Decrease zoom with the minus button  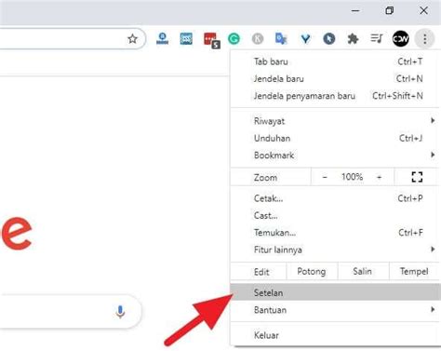(325, 177)
